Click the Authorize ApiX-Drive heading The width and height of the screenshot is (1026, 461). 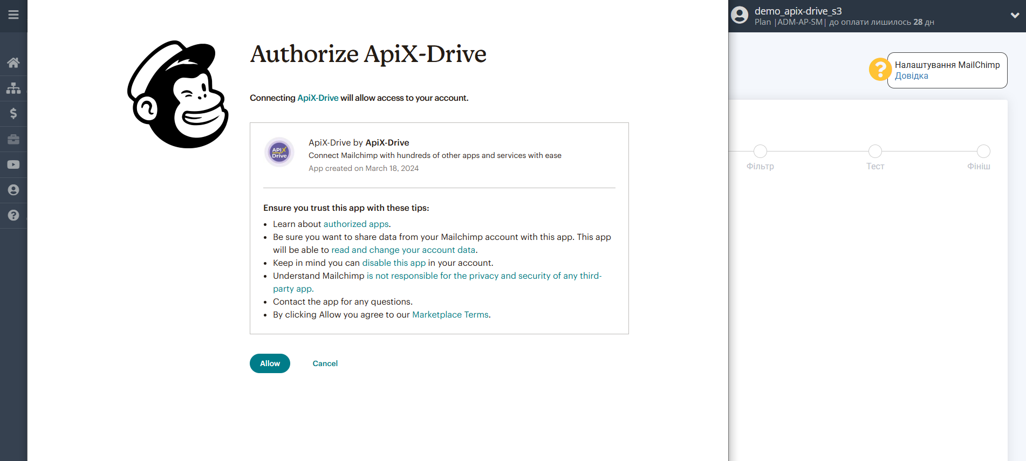tap(368, 54)
